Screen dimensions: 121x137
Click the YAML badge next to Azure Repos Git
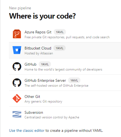(60, 32)
